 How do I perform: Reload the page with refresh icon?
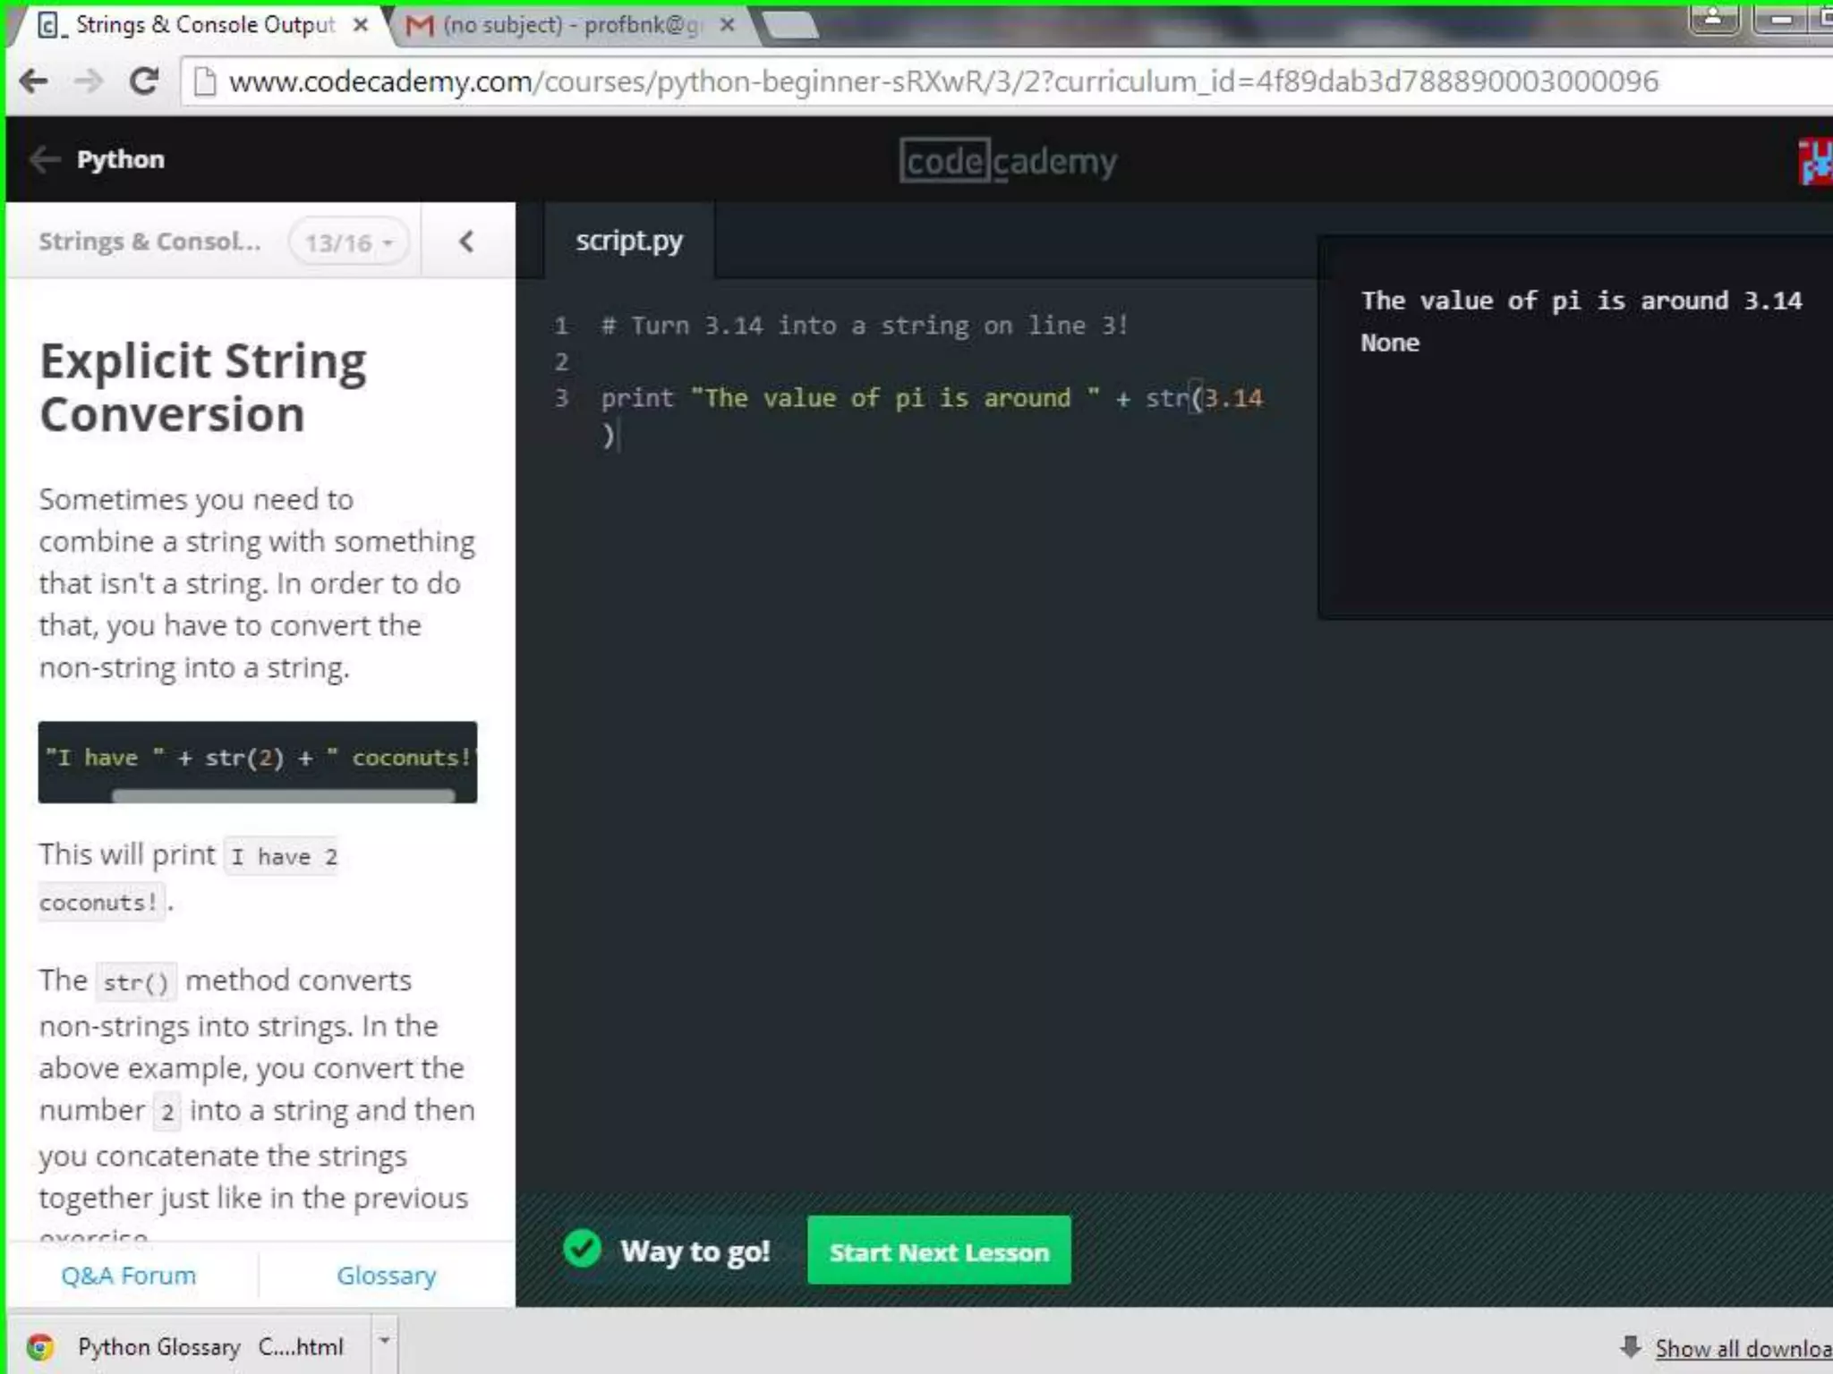144,81
